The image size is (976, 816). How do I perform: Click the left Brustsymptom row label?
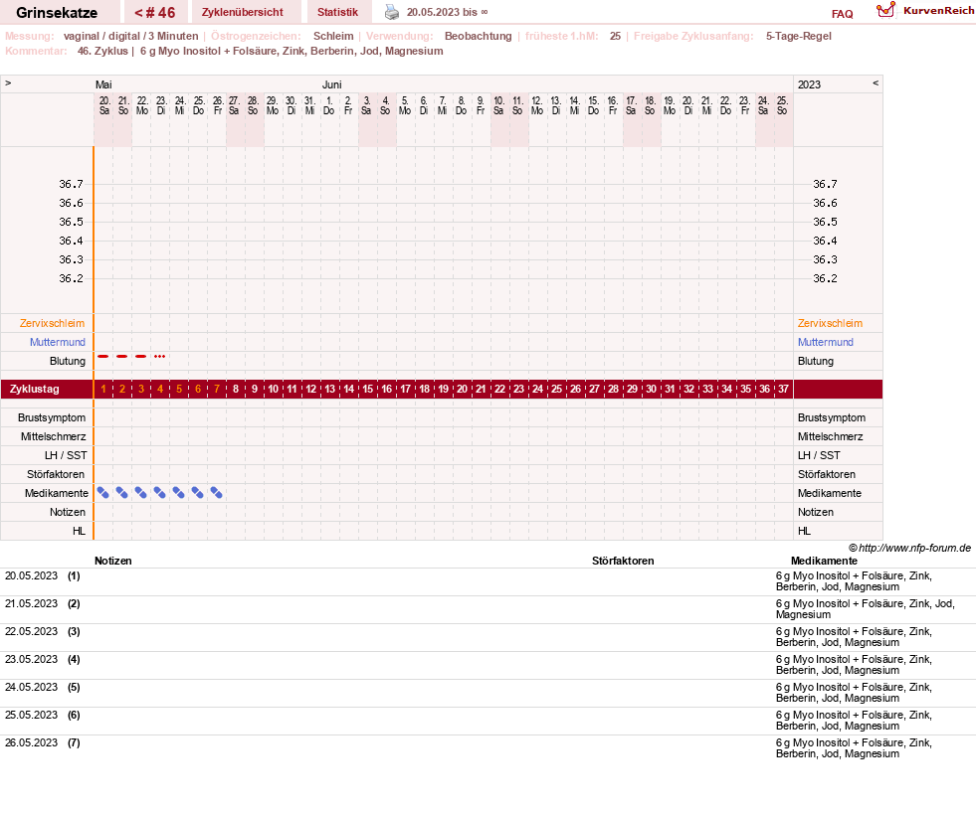[52, 418]
